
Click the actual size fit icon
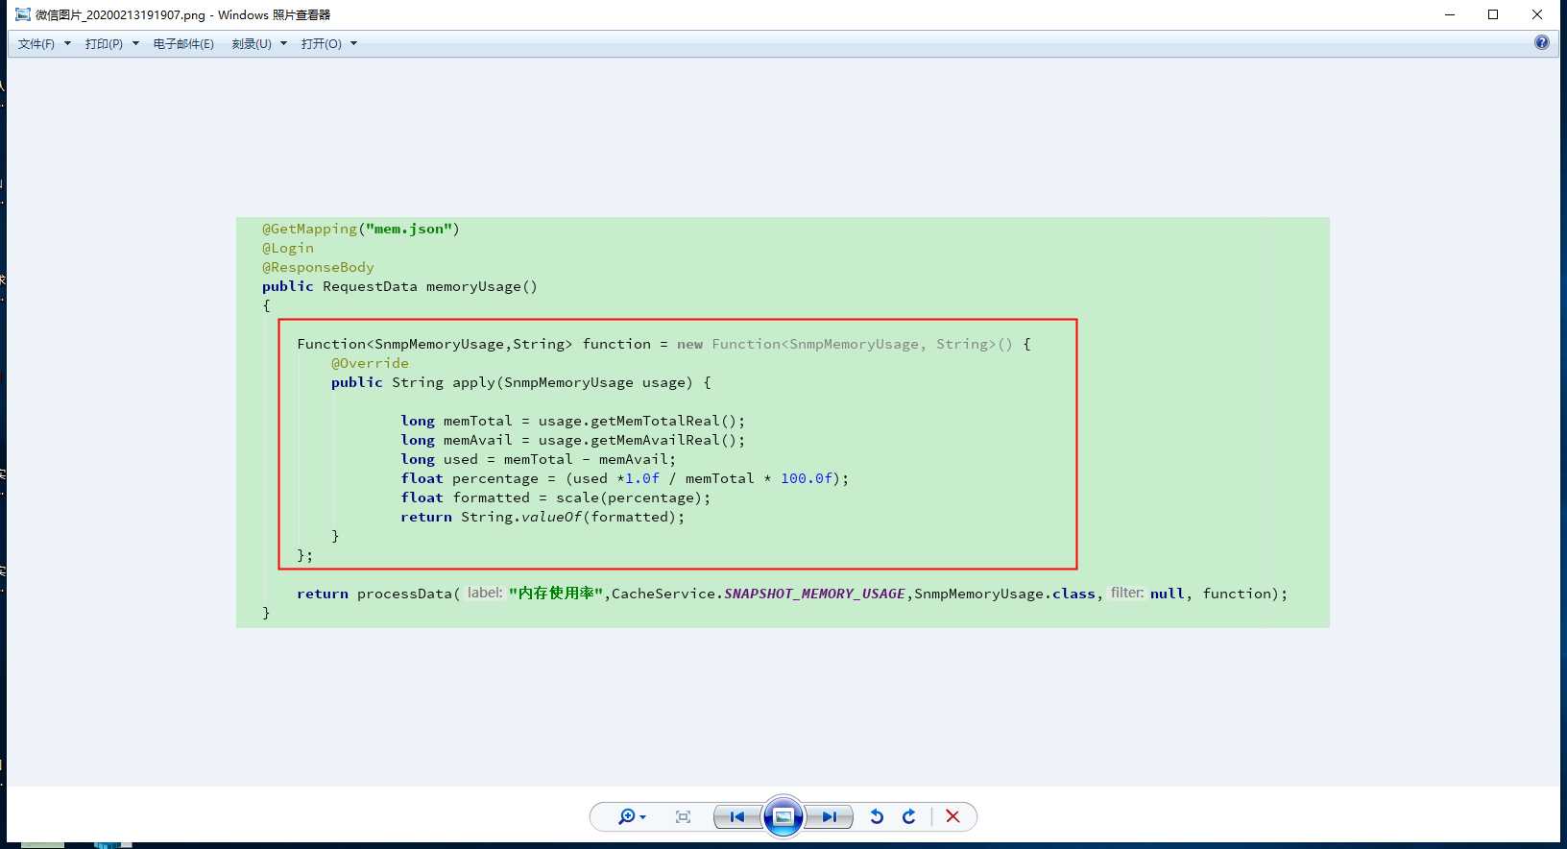click(683, 817)
